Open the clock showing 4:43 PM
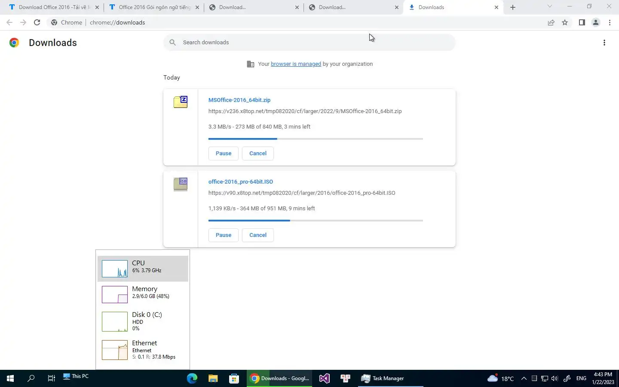The image size is (619, 387). pyautogui.click(x=603, y=378)
